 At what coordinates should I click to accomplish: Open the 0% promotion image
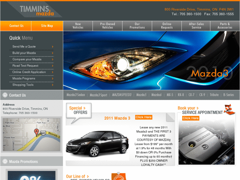pyautogui.click(x=32, y=175)
